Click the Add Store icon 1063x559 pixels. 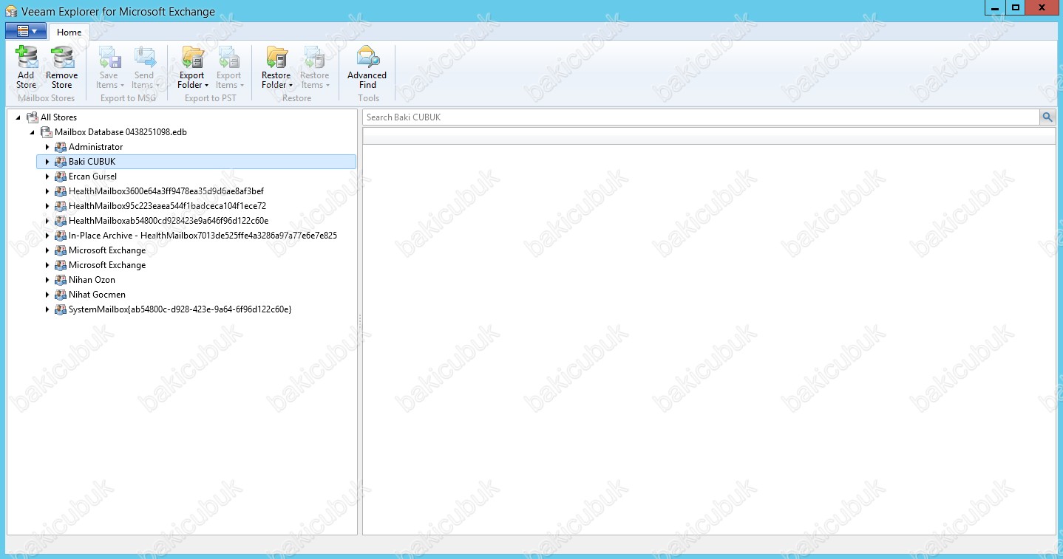[26, 58]
